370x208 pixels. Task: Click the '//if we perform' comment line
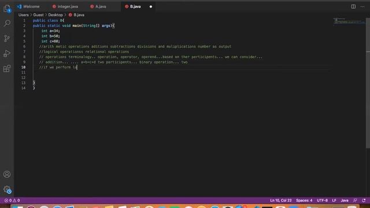58,67
